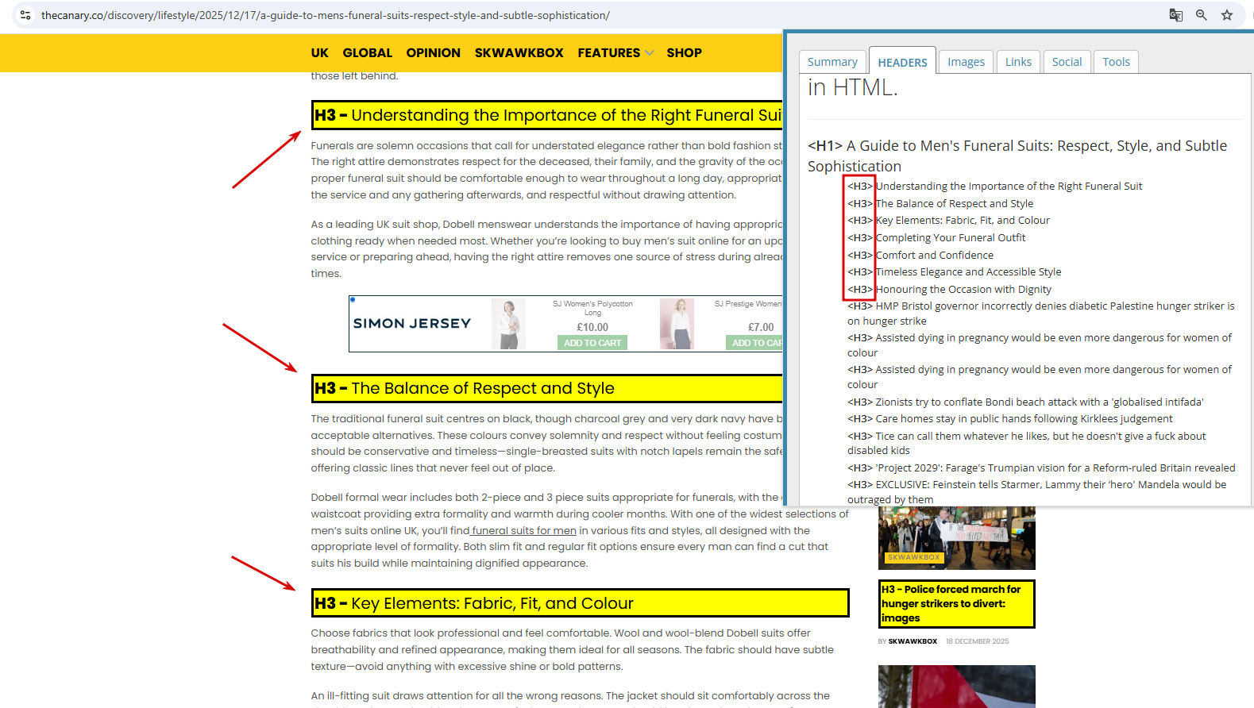
Task: Click the Simon Jersey ad logo
Action: 412,323
